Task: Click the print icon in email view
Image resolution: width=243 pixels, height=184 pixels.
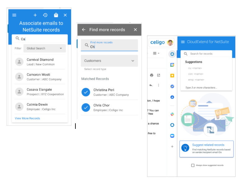Action: [x=151, y=75]
